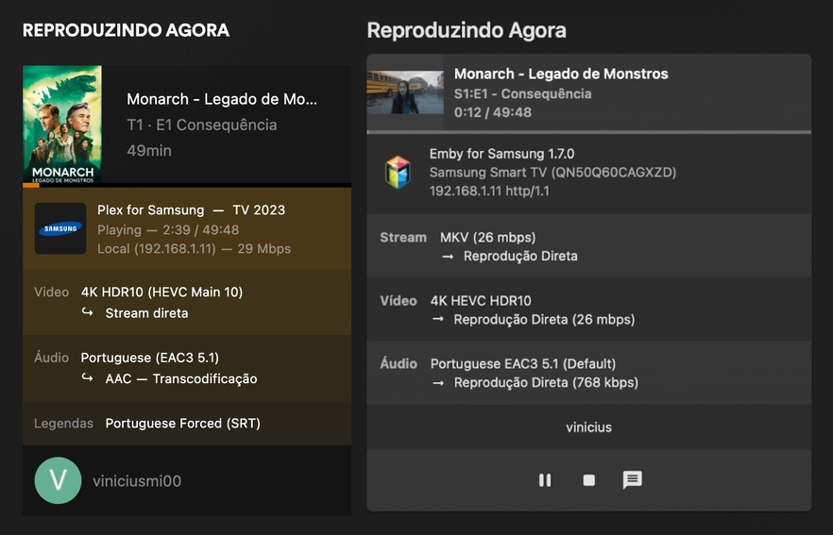This screenshot has width=833, height=535.
Task: Open 'Monarch - Legado de Monstros' in Emby
Action: pyautogui.click(x=561, y=74)
